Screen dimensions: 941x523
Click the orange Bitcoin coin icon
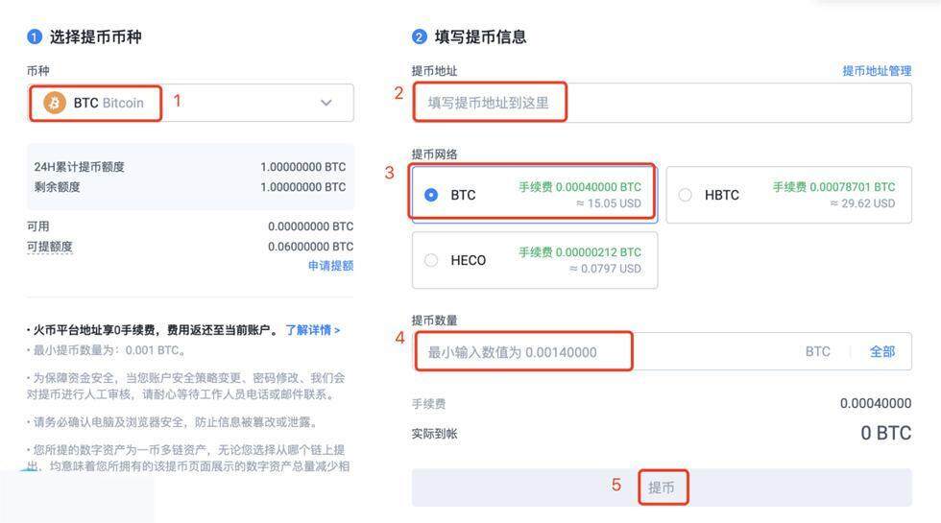55,103
